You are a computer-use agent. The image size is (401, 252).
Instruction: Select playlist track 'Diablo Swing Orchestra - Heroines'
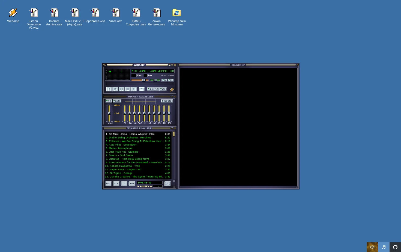pyautogui.click(x=138, y=138)
